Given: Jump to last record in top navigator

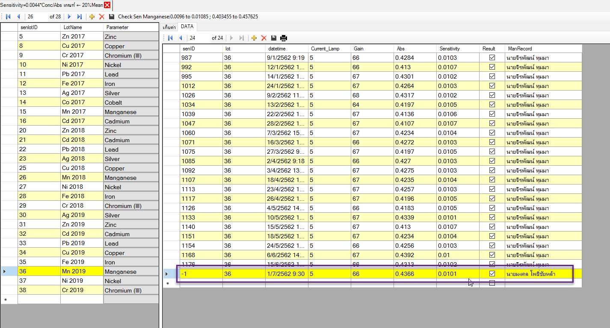Looking at the screenshot, I should tap(79, 17).
